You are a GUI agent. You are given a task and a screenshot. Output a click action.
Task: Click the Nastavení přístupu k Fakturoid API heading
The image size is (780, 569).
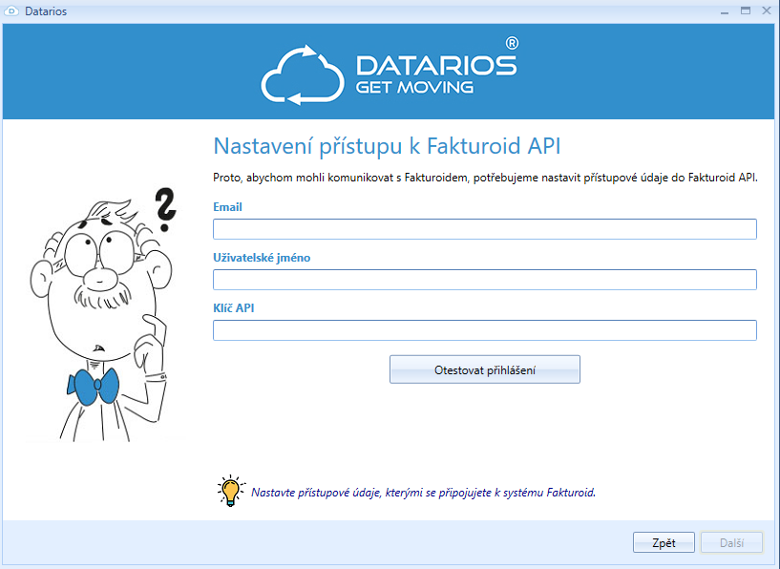point(387,146)
